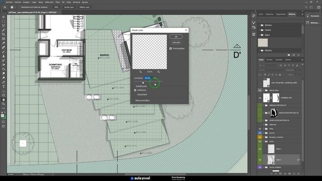Click new layer icon in Layers panel

[x=294, y=174]
